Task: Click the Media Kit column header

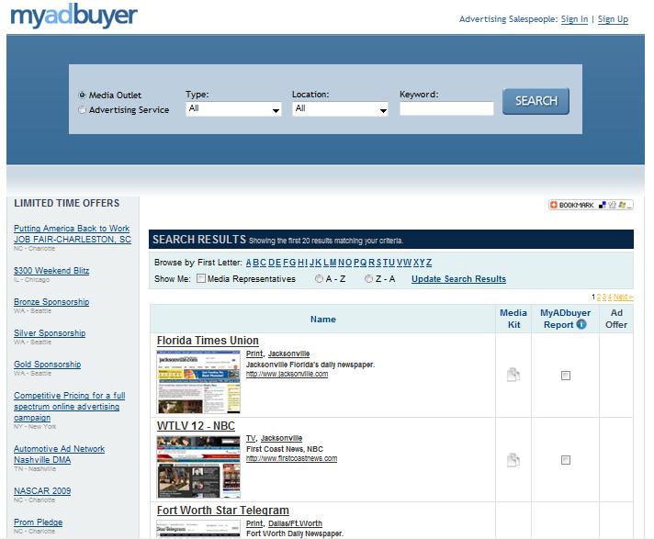Action: (513, 319)
